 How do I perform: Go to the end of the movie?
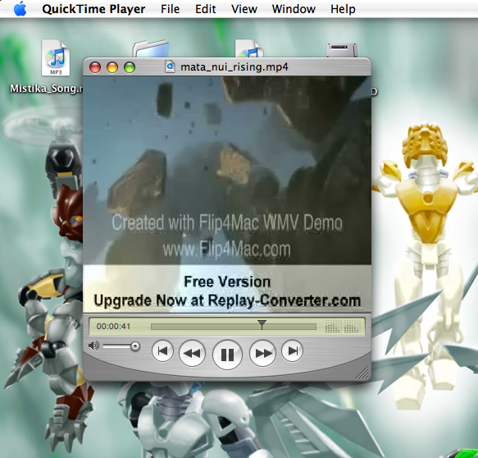[292, 351]
